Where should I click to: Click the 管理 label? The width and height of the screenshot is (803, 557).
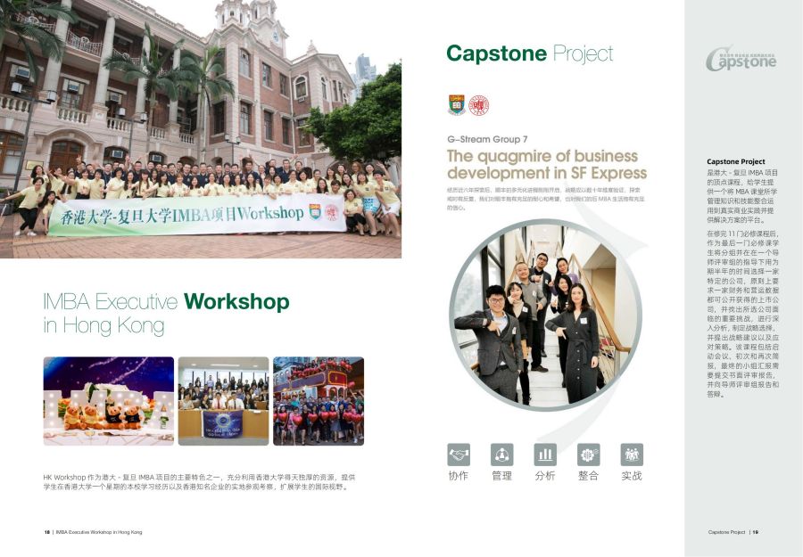[501, 476]
